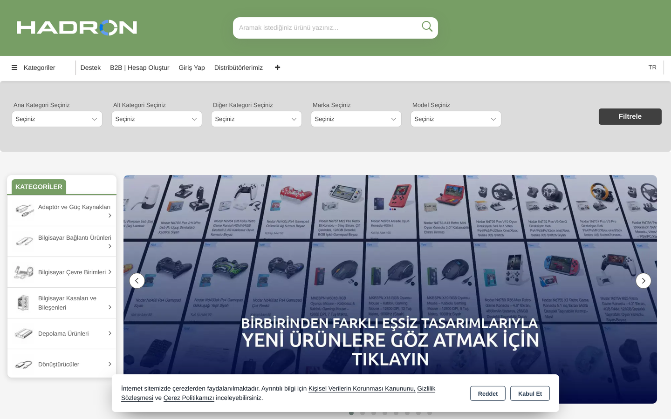This screenshot has height=419, width=671.
Task: Select the first carousel indicator dot
Action: pyautogui.click(x=351, y=413)
